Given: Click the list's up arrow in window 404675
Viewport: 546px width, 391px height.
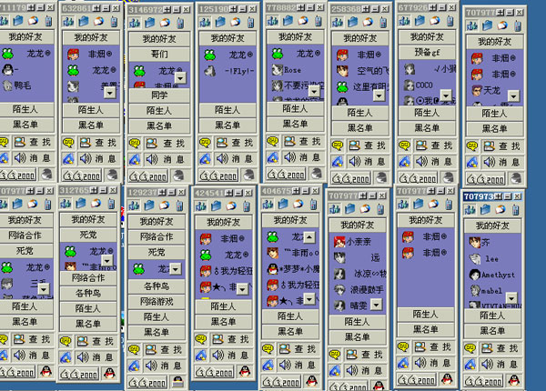Looking at the screenshot, I should coord(309,237).
